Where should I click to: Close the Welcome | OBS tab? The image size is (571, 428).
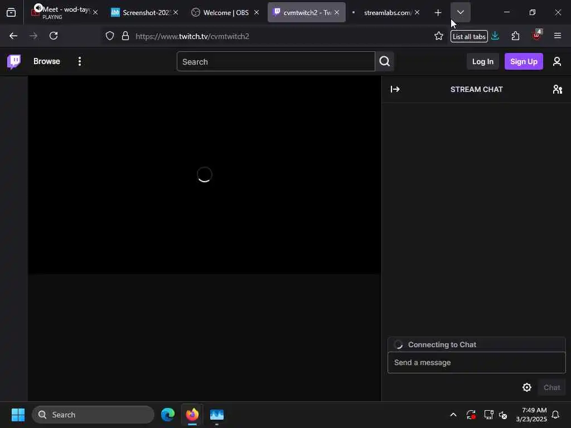tap(257, 12)
